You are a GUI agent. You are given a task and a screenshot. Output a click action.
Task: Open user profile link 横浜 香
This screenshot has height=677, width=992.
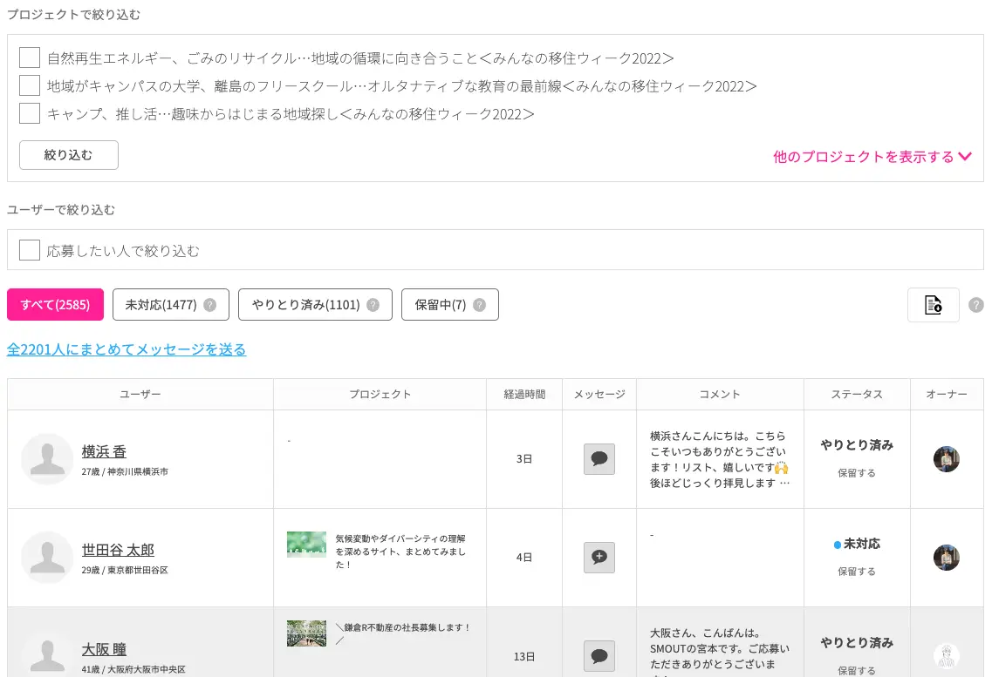104,451
